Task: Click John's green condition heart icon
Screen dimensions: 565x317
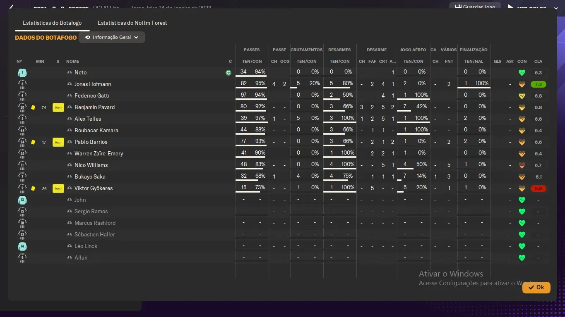Action: (x=522, y=200)
